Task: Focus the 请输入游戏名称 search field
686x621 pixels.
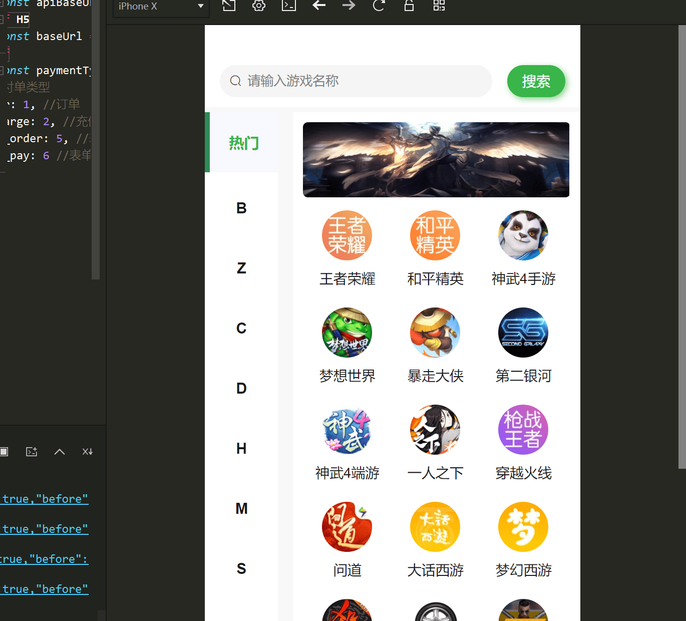Action: pyautogui.click(x=356, y=81)
